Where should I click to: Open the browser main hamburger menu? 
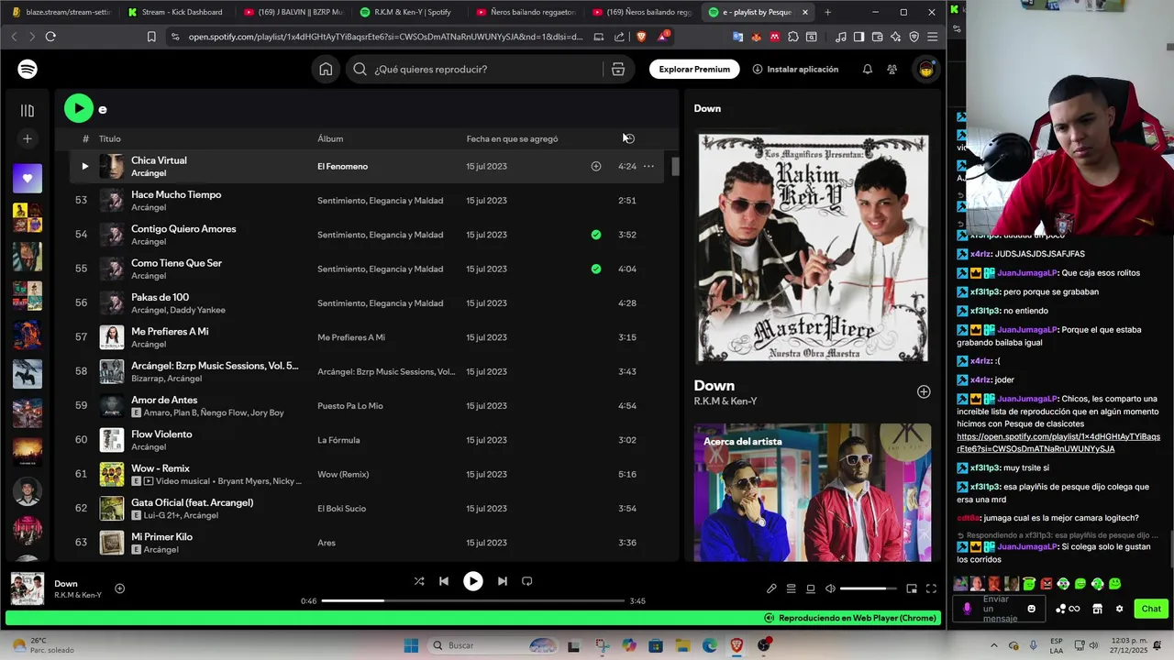932,37
